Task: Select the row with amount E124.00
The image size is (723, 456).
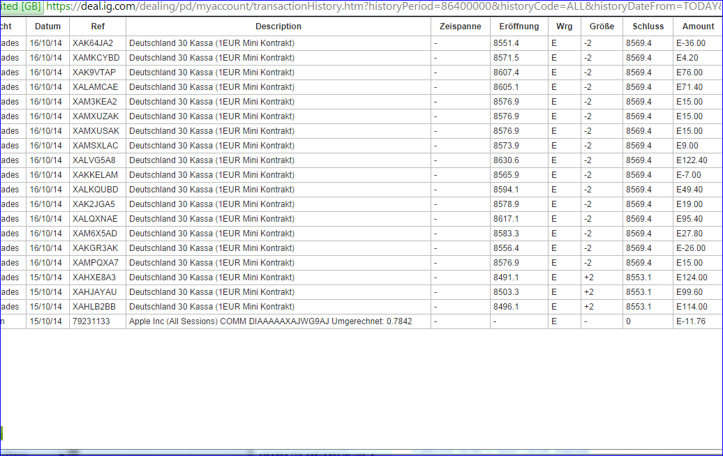Action: pos(699,277)
